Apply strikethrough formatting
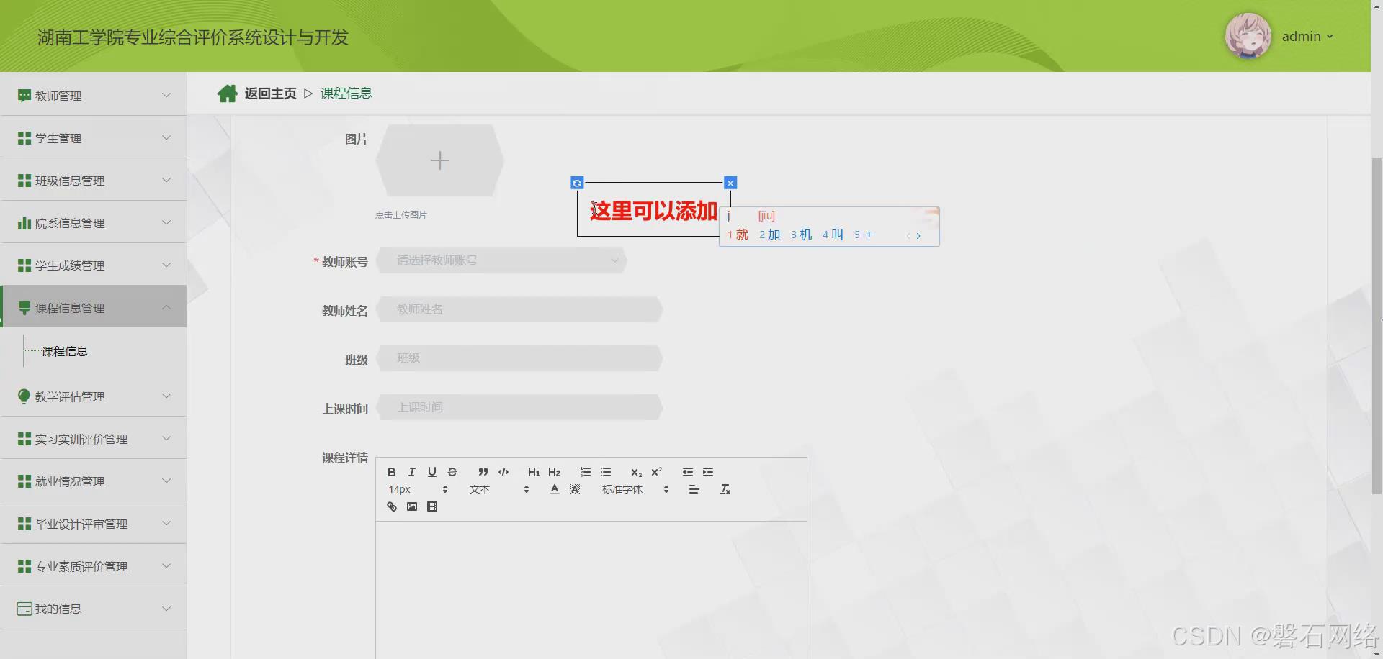1383x659 pixels. 452,472
